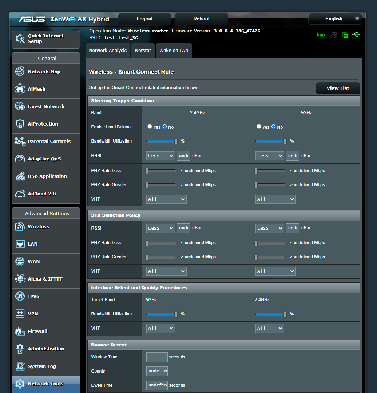
Task: Select No for 2.4GHz Load Balance
Action: [x=164, y=127]
